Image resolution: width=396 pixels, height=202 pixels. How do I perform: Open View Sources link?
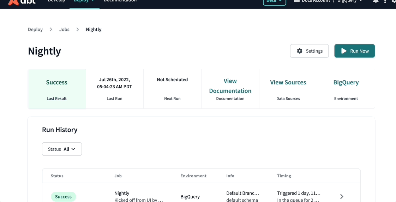(x=288, y=82)
